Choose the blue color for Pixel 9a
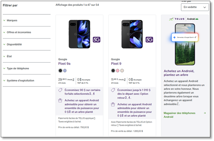214x141 pixels. 65,70
